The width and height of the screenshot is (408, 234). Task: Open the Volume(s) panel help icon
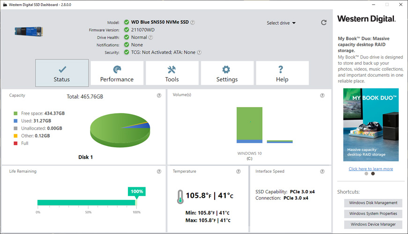(322, 95)
